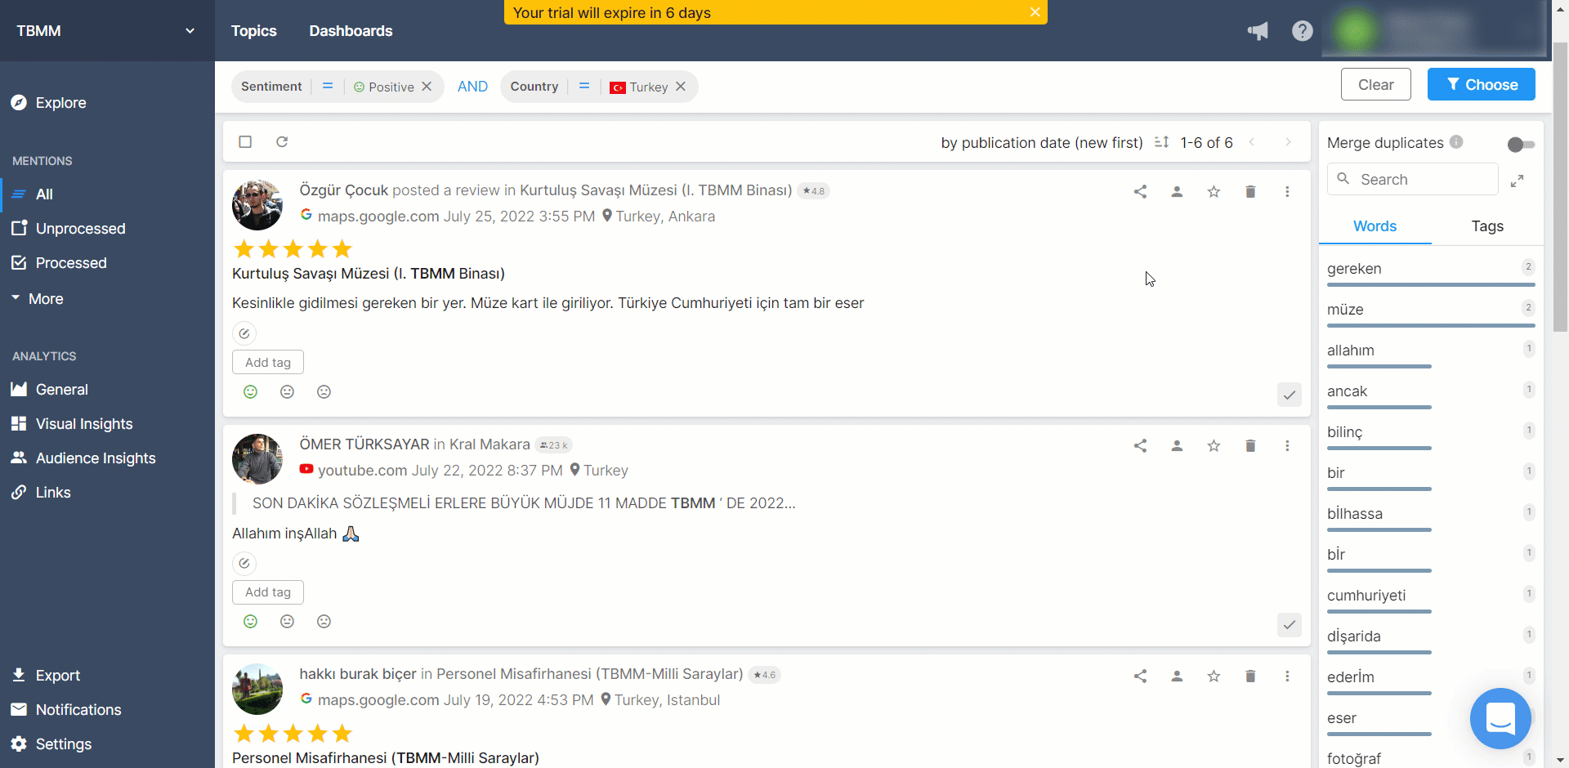The image size is (1569, 768).
Task: Set positive sentiment on Özgür Çocuk mention
Action: [x=250, y=391]
